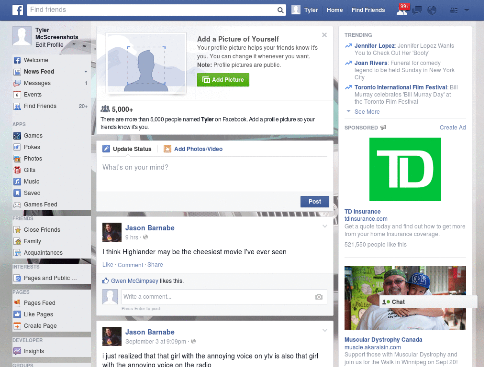
Task: Open the privacy shortcuts lock icon
Action: tap(454, 11)
